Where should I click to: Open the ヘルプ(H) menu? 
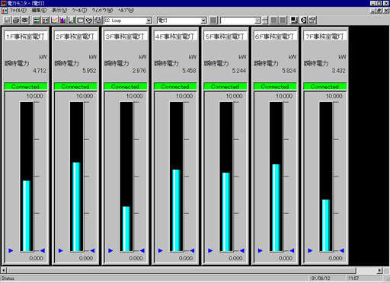(126, 11)
